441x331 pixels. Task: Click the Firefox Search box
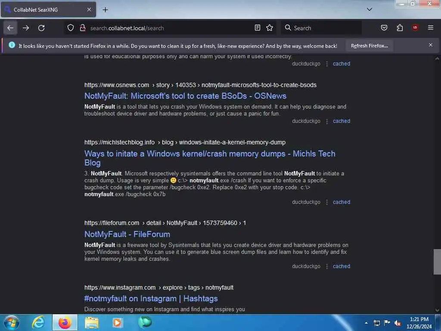coord(321,28)
